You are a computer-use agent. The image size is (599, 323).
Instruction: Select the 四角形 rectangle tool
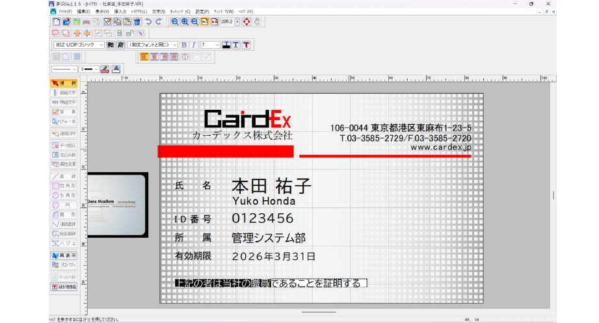pyautogui.click(x=64, y=186)
